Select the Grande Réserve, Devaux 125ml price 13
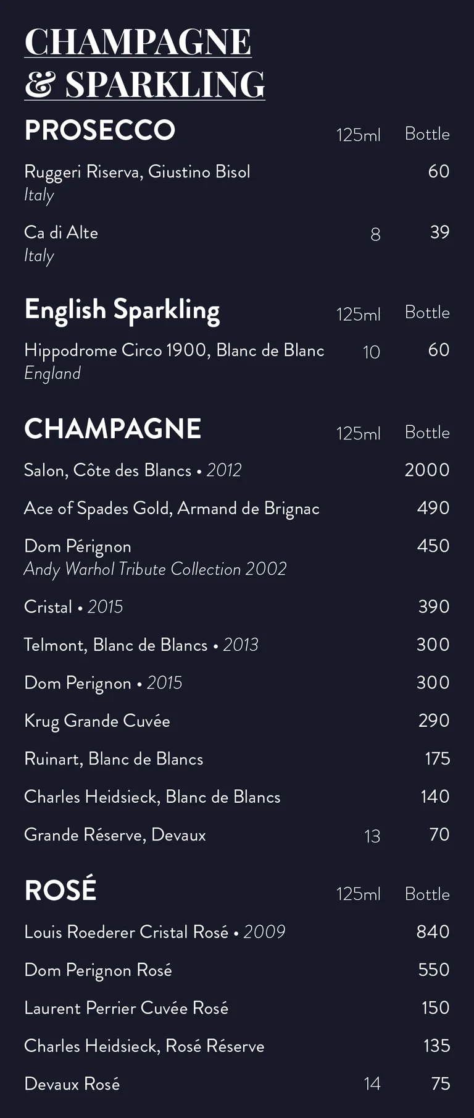Image resolution: width=474 pixels, height=1118 pixels. coord(372,836)
